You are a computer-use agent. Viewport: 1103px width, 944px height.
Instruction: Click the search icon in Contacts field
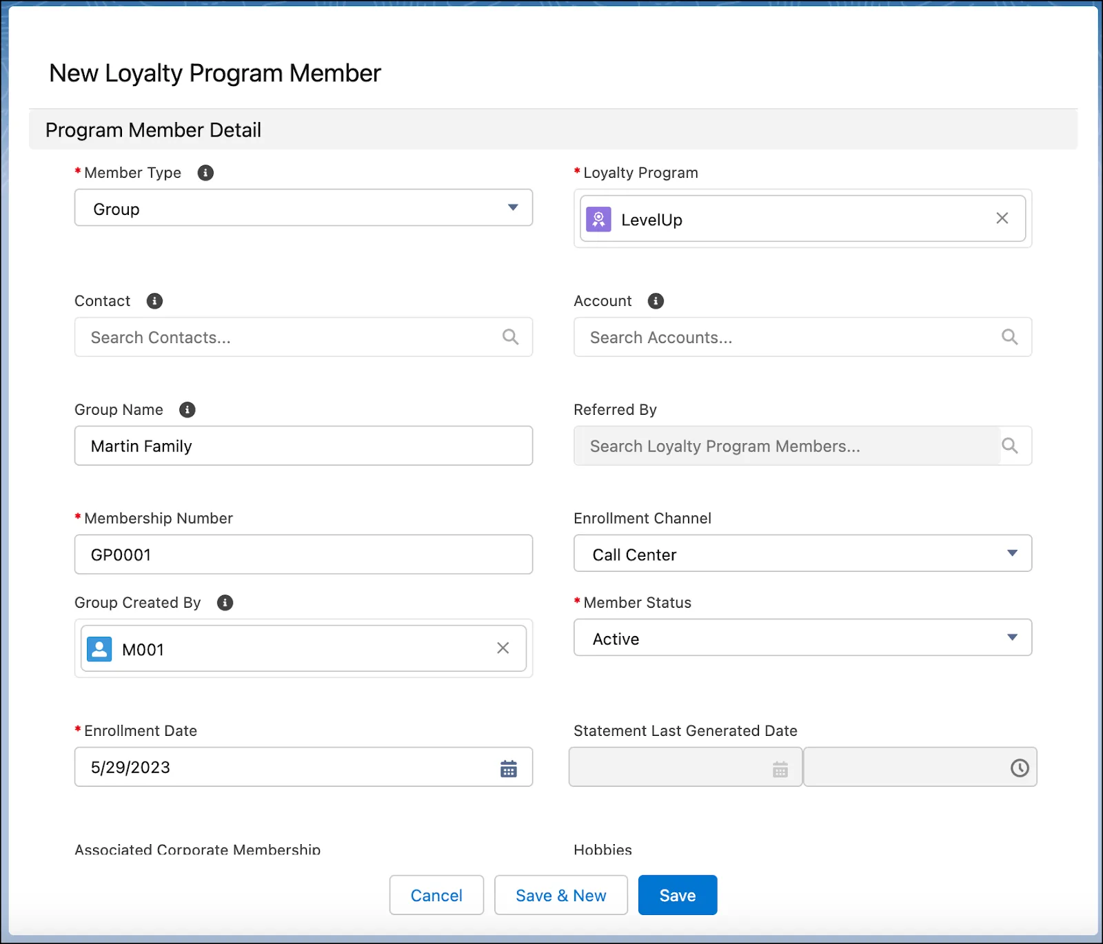pos(510,337)
